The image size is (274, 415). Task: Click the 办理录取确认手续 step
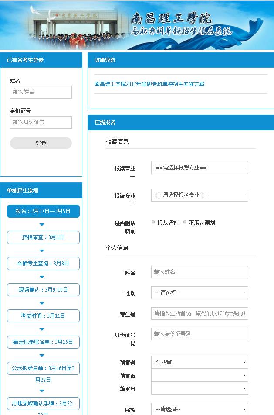coord(43,404)
